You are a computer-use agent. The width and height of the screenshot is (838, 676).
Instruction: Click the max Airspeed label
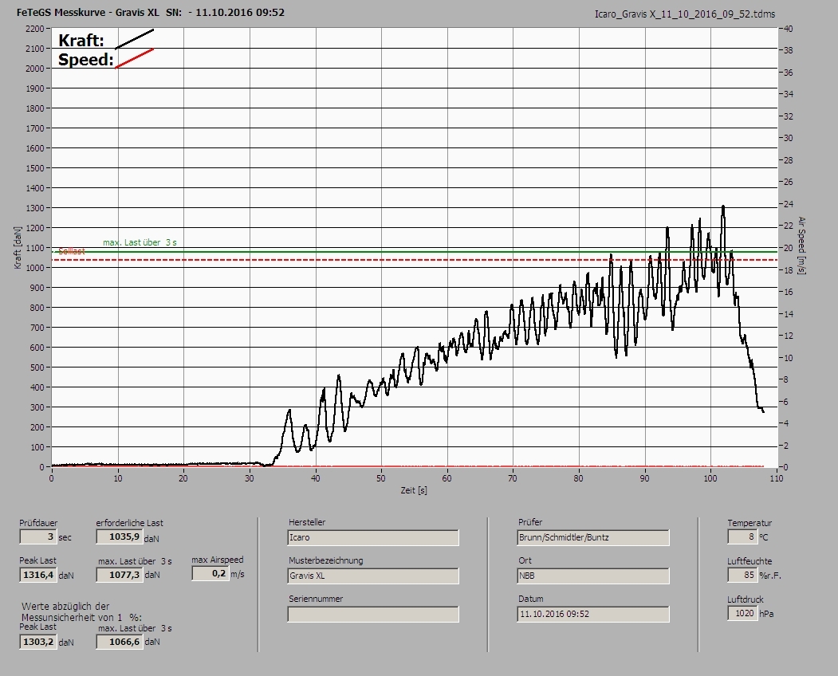(x=218, y=560)
